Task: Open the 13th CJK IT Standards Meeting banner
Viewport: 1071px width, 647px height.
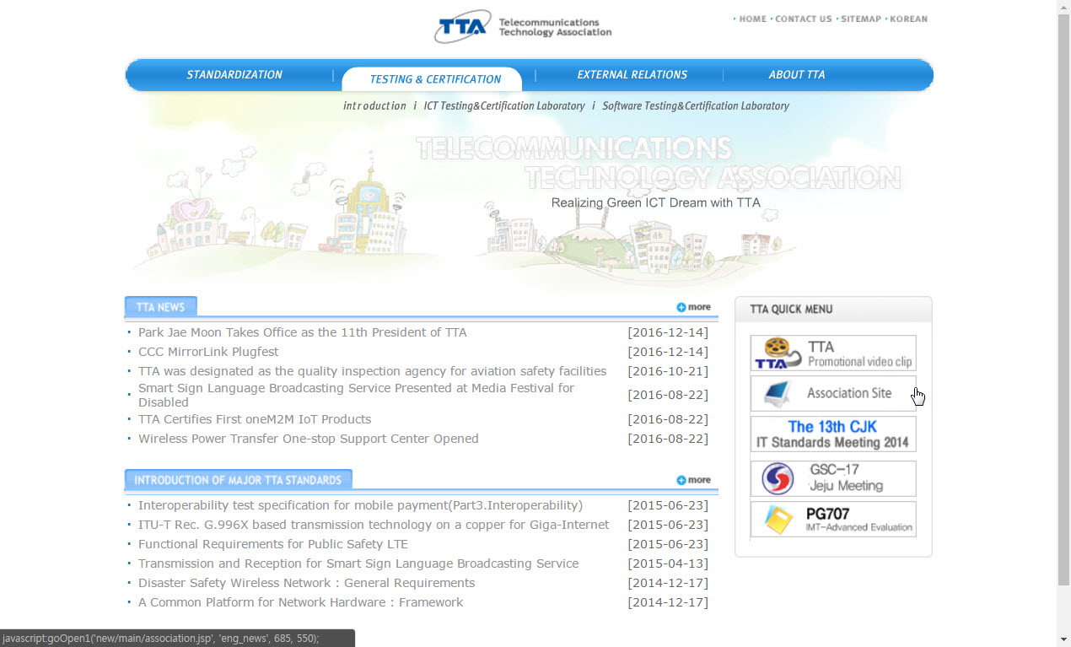Action: click(832, 434)
